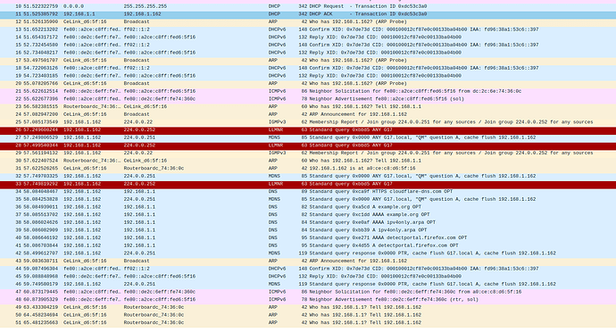Select packet 28 LLMNR red row
The width and height of the screenshot is (616, 332).
[308, 145]
